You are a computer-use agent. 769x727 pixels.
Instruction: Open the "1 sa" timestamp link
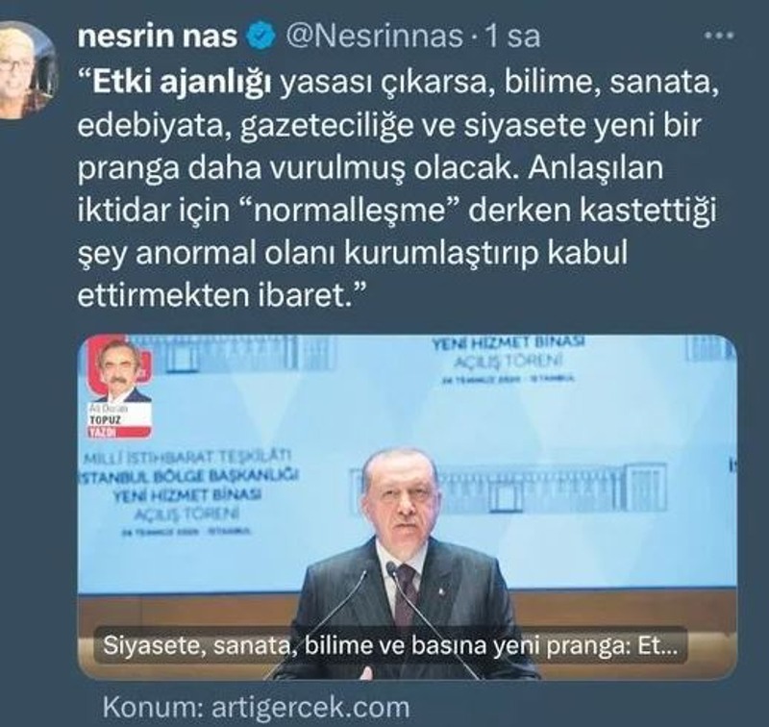click(512, 37)
